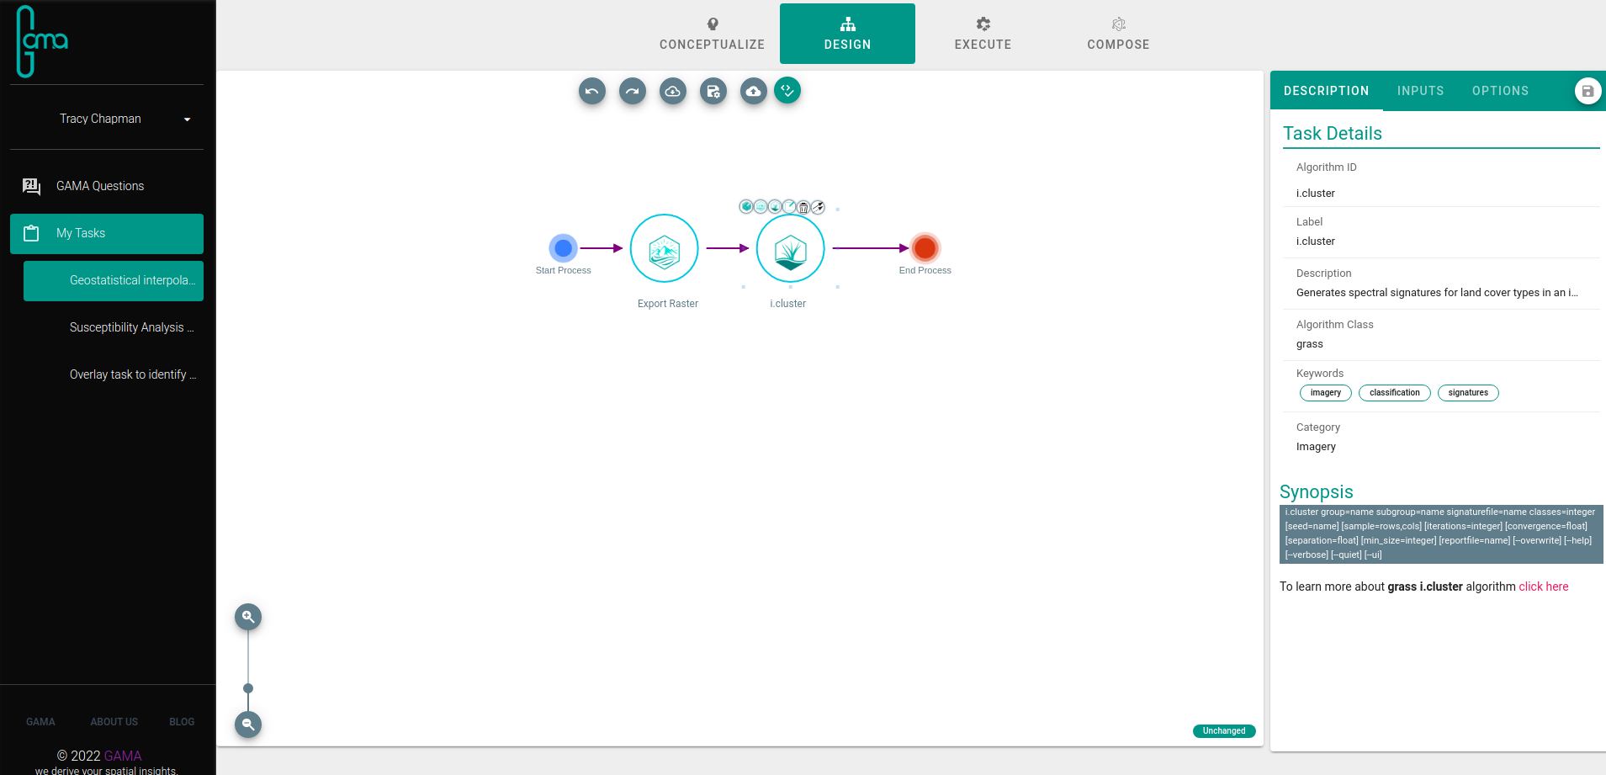Image resolution: width=1606 pixels, height=775 pixels.
Task: Click the save icon in Description panel
Action: (x=1587, y=91)
